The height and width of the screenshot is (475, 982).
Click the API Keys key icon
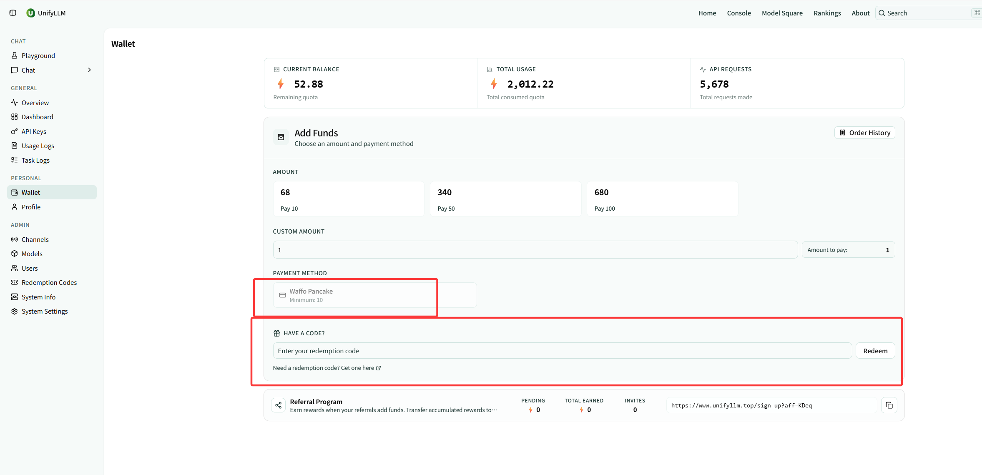[x=15, y=131]
